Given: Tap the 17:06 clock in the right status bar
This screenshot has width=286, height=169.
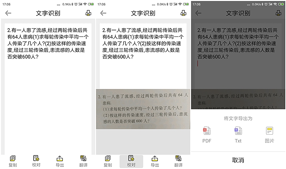Looking at the screenshot, I should pyautogui.click(x=196, y=4).
